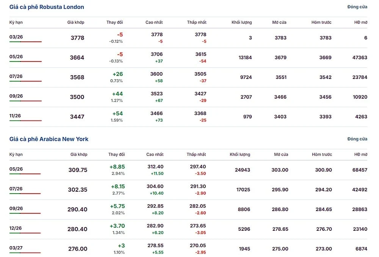Click the 07/26 contract in the Arabica table
Screen dimensions: 379x257
point(16,189)
